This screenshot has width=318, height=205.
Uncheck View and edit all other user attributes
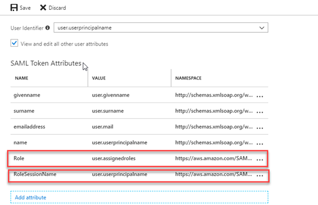click(14, 43)
